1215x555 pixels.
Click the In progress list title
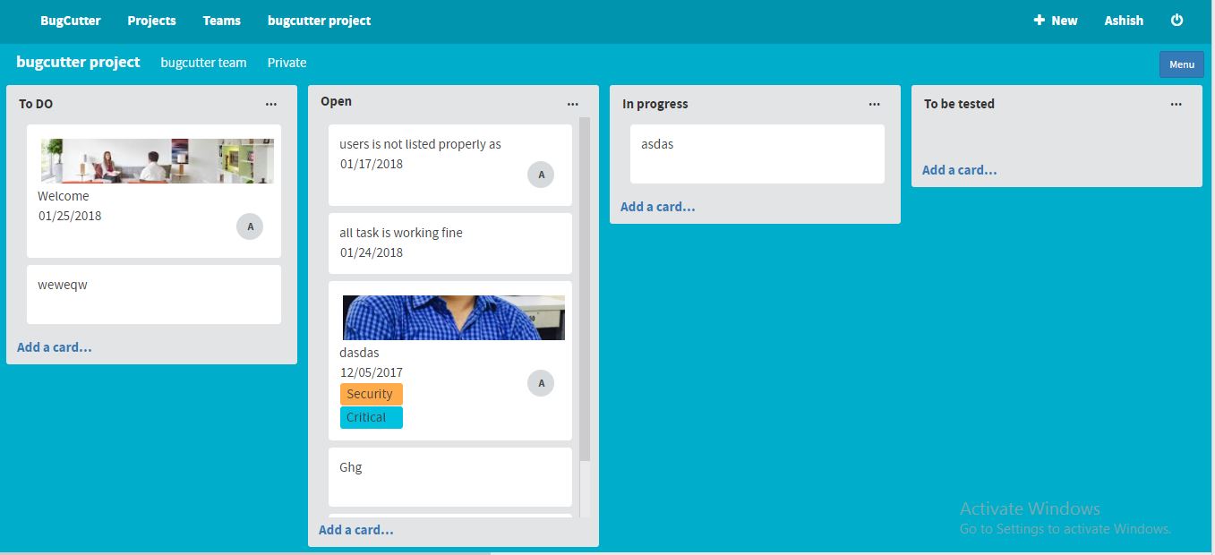pos(655,104)
